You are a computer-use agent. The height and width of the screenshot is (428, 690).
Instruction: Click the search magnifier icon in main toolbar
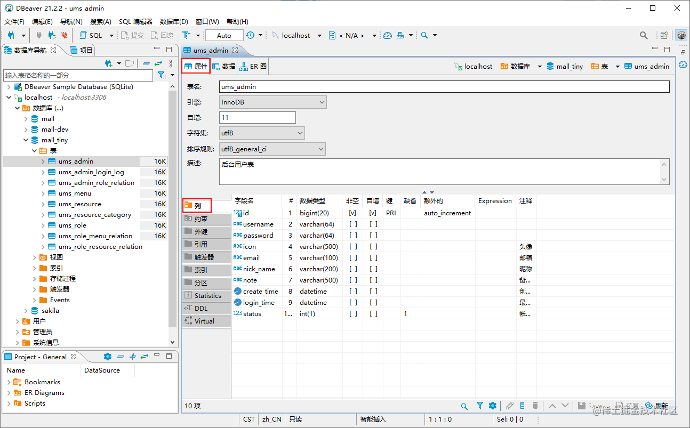[424, 35]
